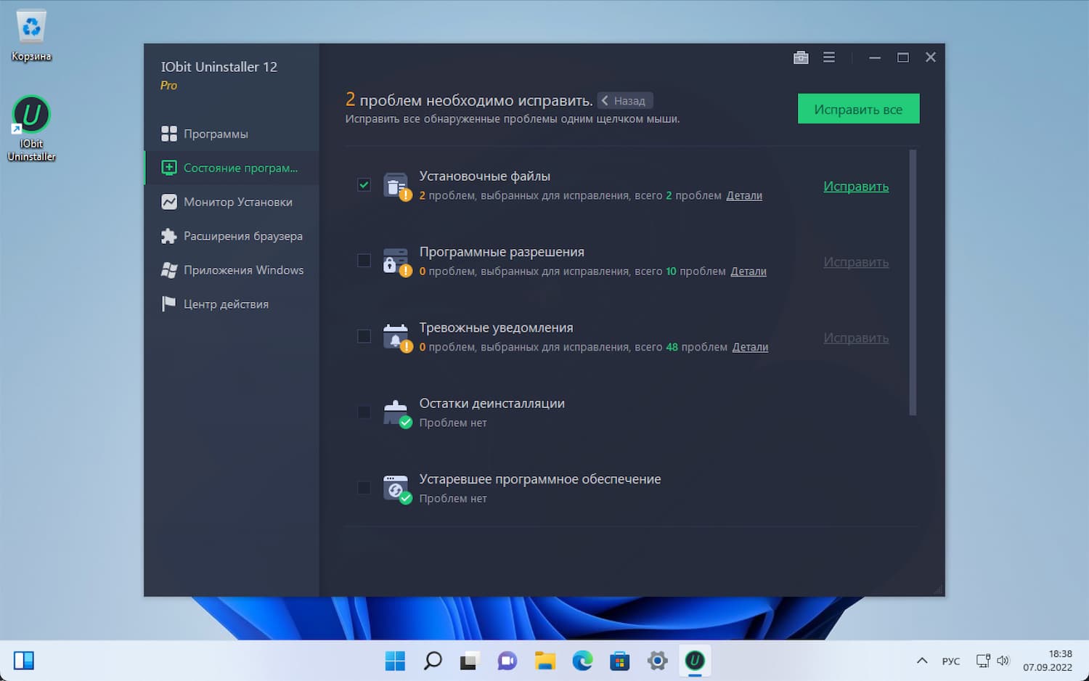This screenshot has height=681, width=1089.
Task: Open taskbar search magnifier
Action: [433, 661]
